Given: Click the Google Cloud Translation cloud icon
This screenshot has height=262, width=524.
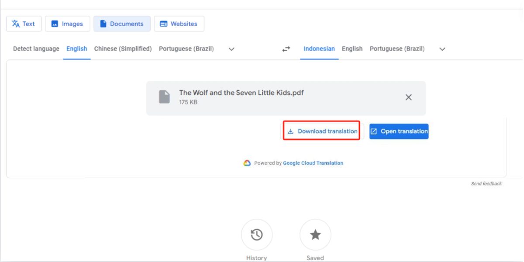Looking at the screenshot, I should click(x=247, y=163).
